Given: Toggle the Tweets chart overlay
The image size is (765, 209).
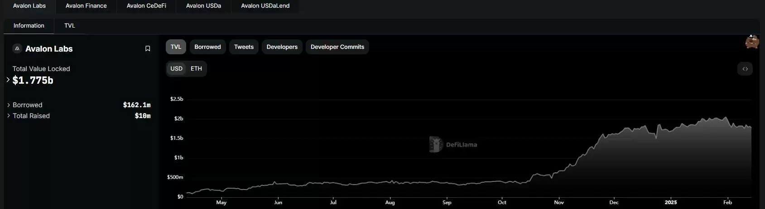Looking at the screenshot, I should click(x=244, y=47).
